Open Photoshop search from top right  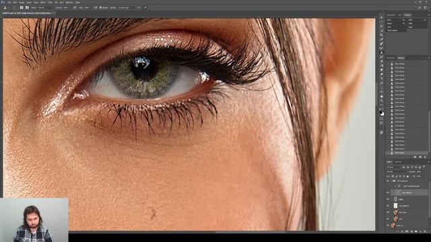[x=420, y=7]
